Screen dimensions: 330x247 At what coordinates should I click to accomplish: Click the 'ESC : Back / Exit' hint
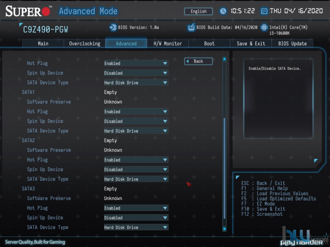point(263,183)
